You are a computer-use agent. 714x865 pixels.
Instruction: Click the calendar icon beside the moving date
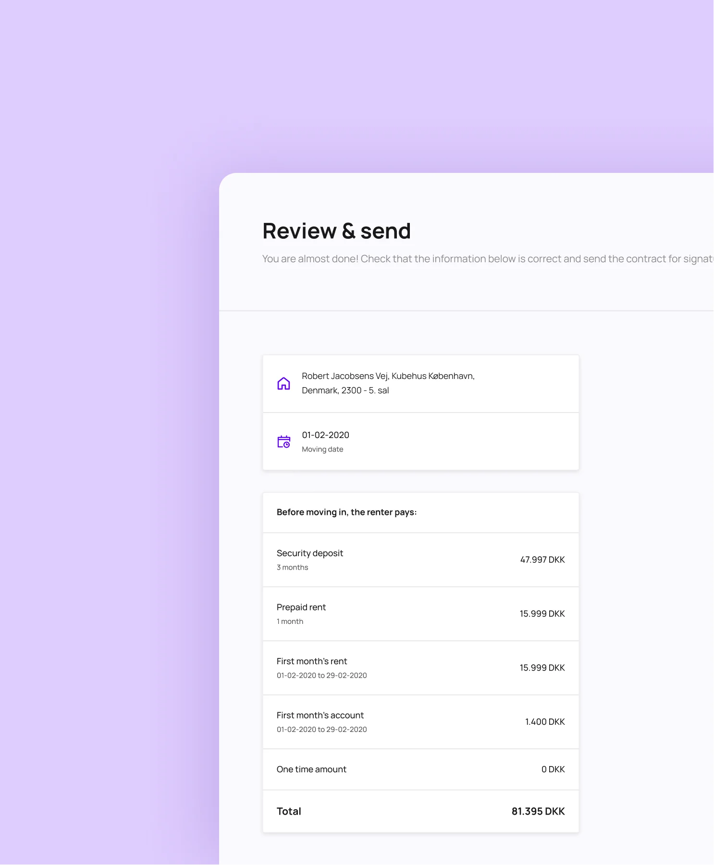point(283,441)
